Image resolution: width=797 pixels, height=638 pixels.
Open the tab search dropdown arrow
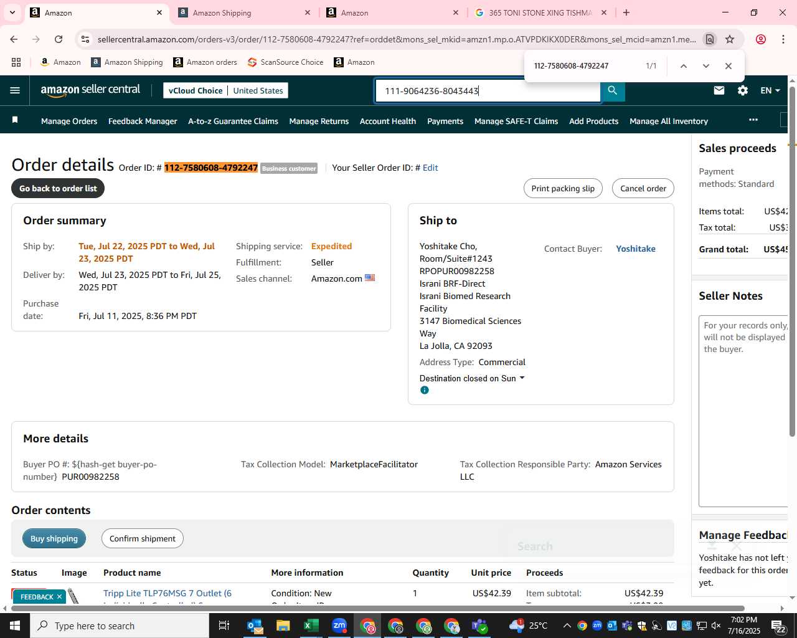click(x=12, y=12)
